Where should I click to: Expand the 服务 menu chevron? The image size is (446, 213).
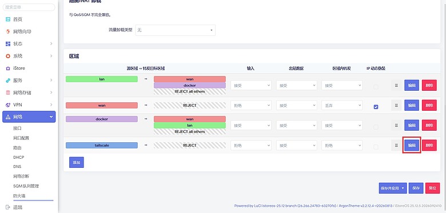(51, 81)
